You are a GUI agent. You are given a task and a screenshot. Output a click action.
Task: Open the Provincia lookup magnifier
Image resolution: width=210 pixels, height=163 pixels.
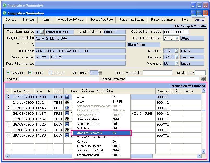coord(177,64)
